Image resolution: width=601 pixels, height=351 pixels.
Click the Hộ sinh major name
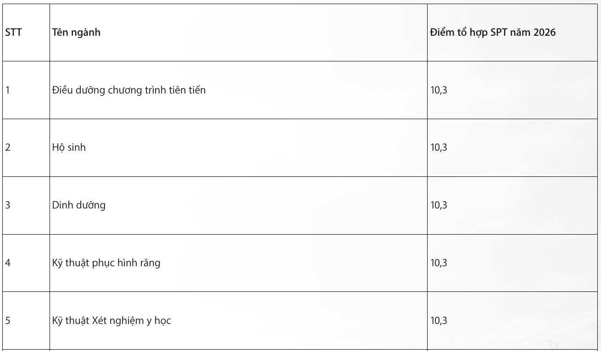(x=69, y=148)
